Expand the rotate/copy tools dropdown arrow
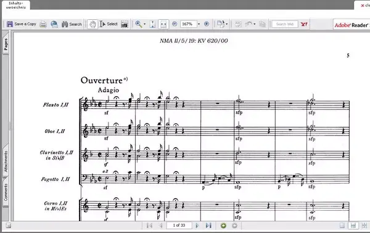This screenshot has width=370, height=233. tap(227, 24)
